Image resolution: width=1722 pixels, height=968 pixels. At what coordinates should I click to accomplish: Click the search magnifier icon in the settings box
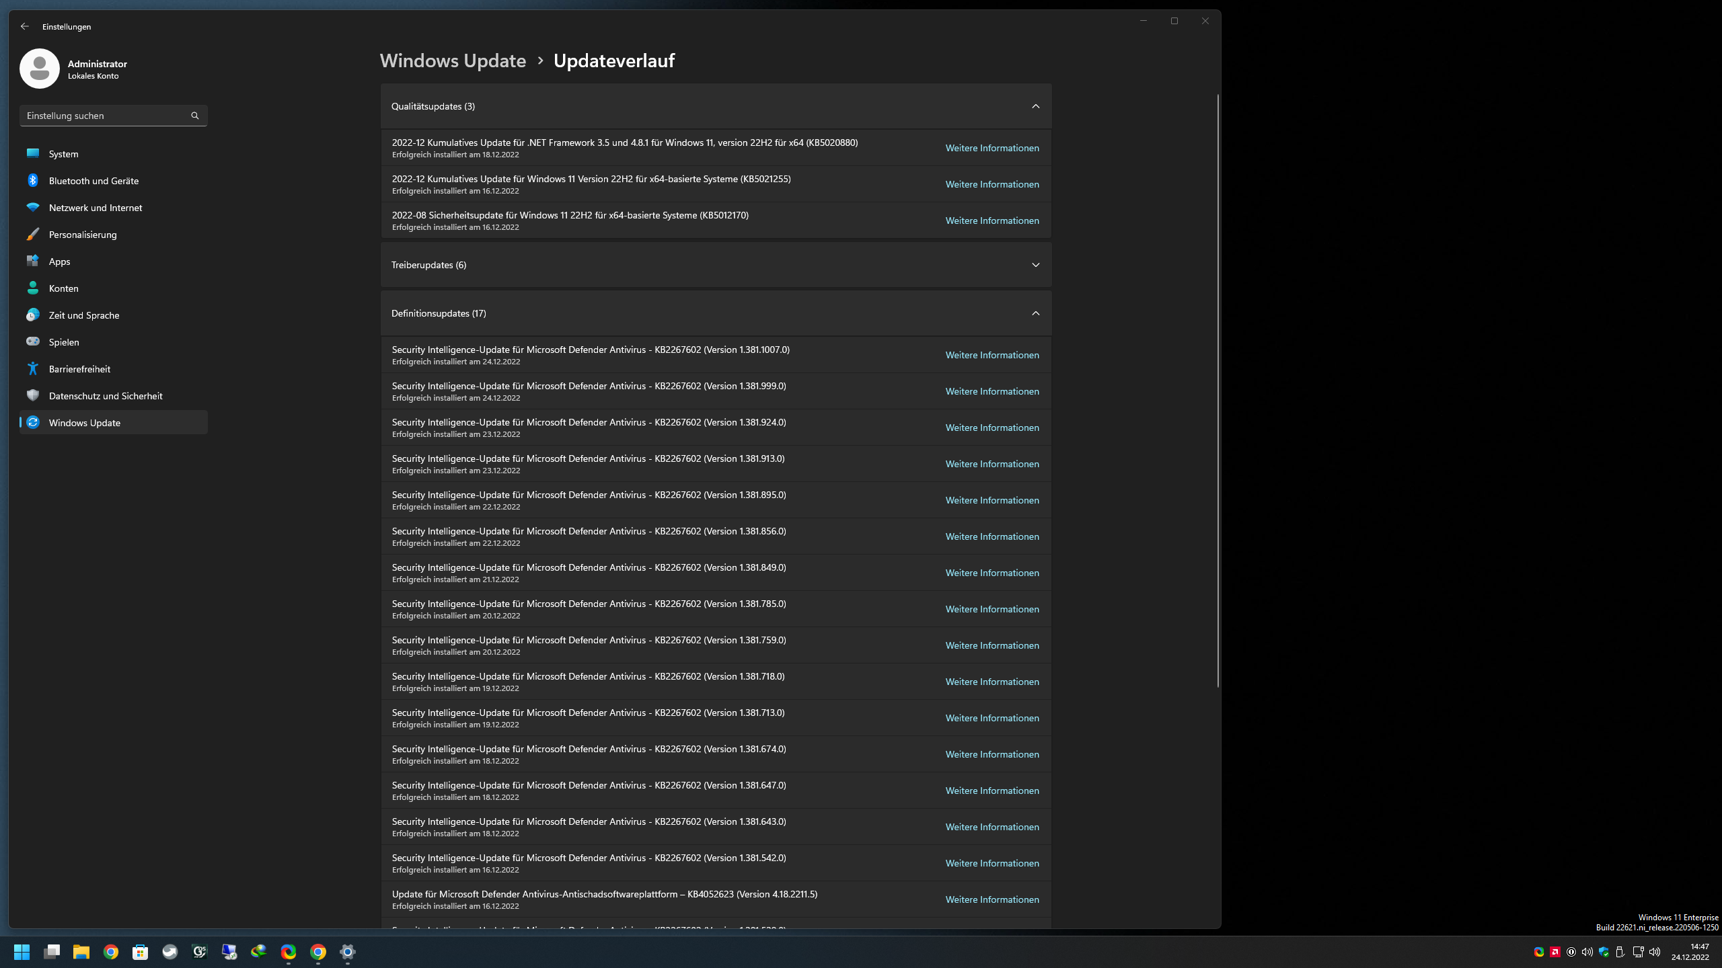(x=195, y=116)
